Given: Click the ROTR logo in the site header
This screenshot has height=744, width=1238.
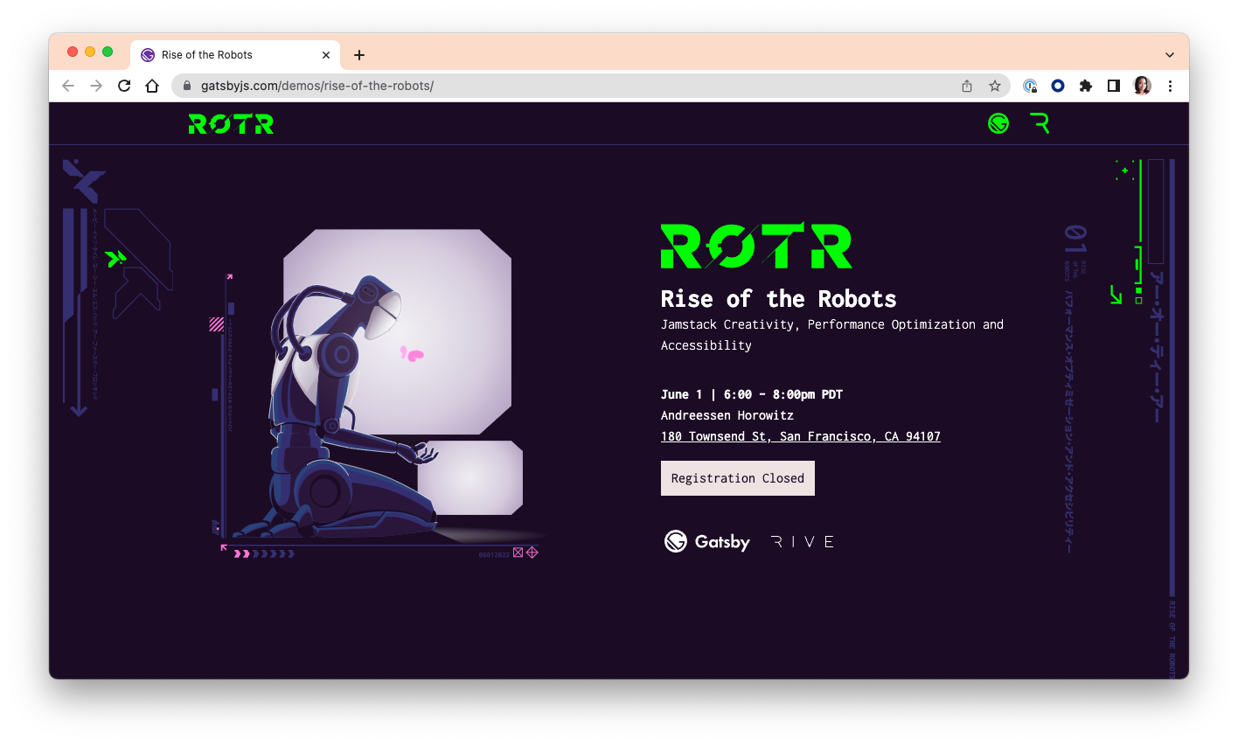Looking at the screenshot, I should point(231,124).
